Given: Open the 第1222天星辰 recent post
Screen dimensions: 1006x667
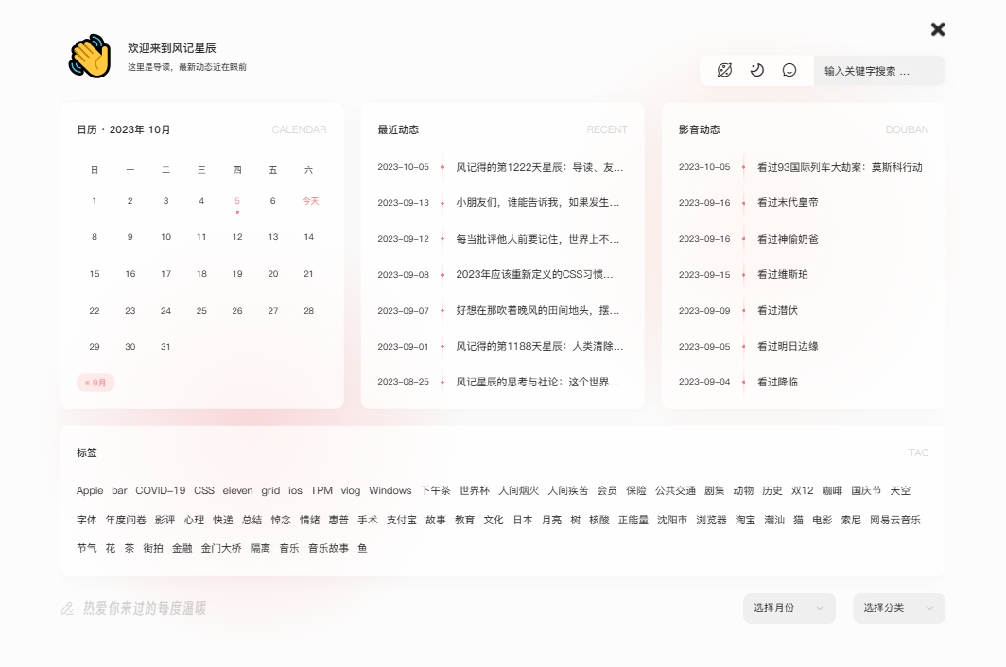Looking at the screenshot, I should tap(539, 167).
